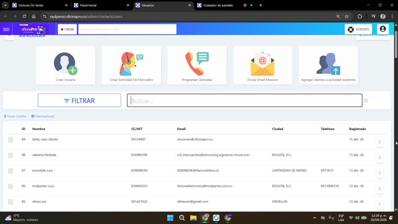Open options menu for eurostyle s.a.s. row
Image resolution: width=398 pixels, height=224 pixels.
pos(379,173)
